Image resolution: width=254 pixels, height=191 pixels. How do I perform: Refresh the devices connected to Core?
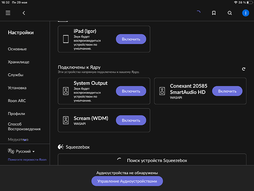click(244, 69)
